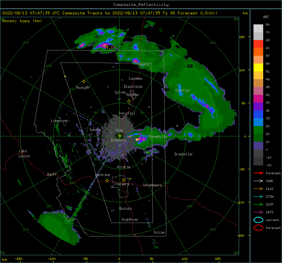Click the red forecast ellipse in legend
282x263 pixels.
(x=258, y=228)
